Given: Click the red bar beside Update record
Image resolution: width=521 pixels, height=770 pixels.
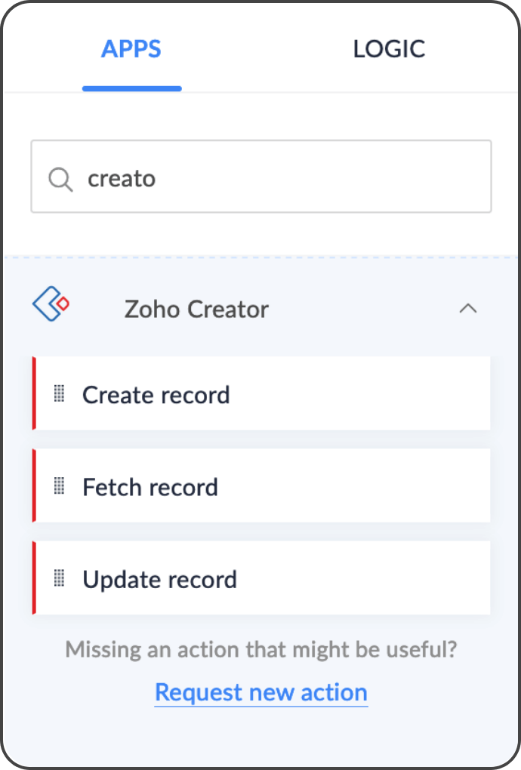Looking at the screenshot, I should click(x=34, y=577).
